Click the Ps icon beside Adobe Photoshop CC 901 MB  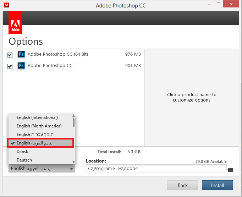pos(21,66)
